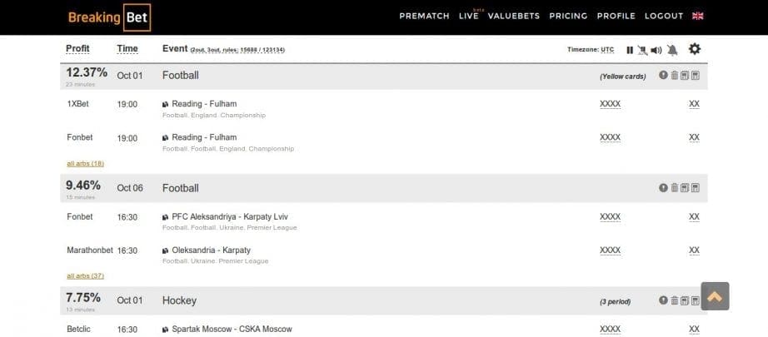Click the icon before Oleksandria - Karpaty

[x=166, y=250]
